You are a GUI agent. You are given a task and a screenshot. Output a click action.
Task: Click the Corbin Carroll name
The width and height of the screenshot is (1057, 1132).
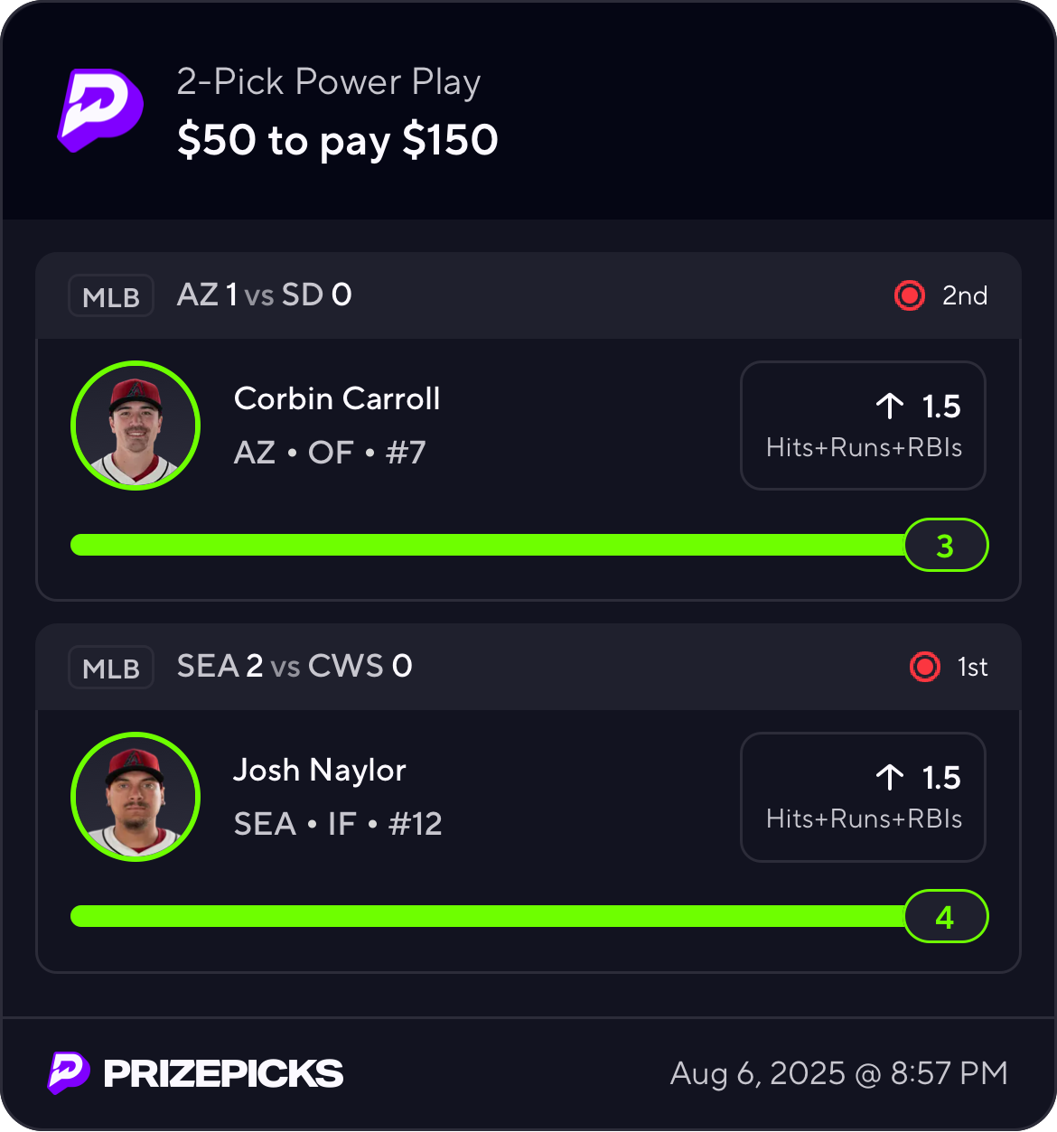pyautogui.click(x=337, y=398)
